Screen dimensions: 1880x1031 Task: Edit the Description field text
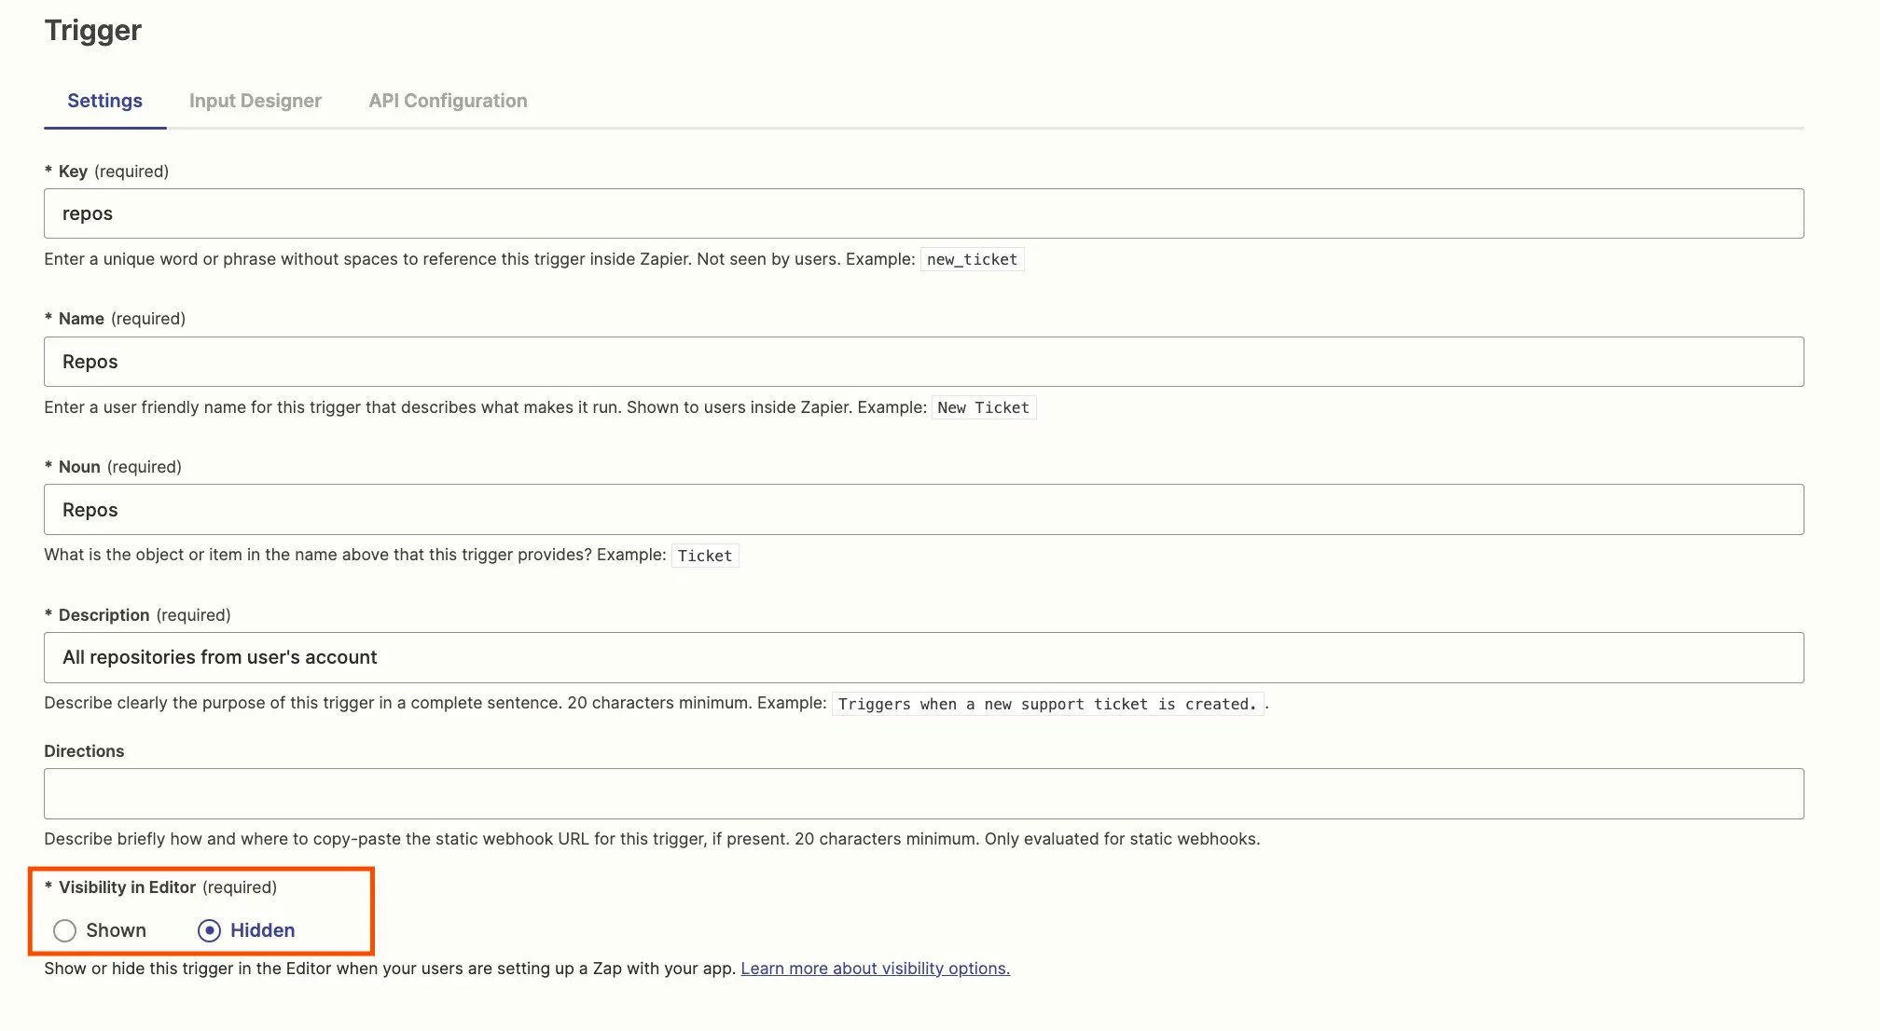[x=923, y=658]
